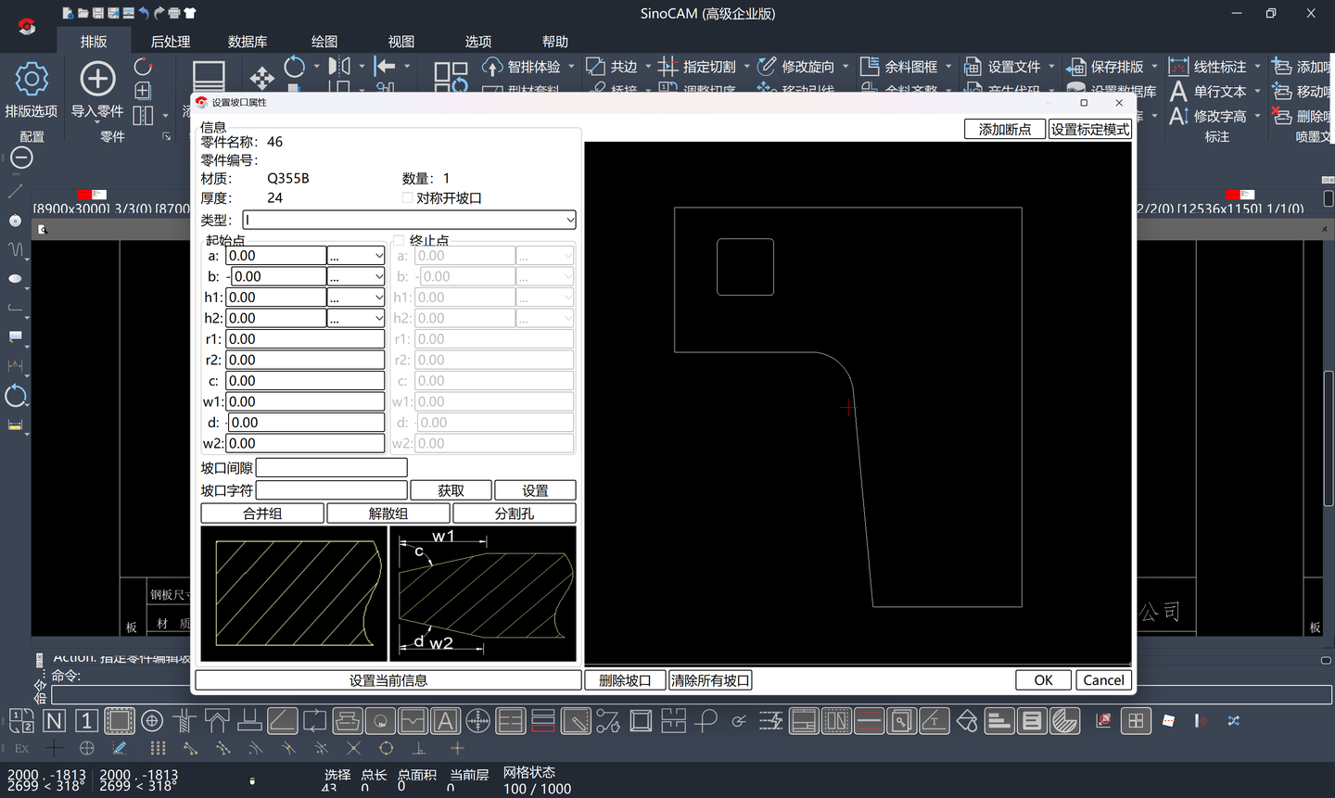Enable the 终止点 checkbox
The width and height of the screenshot is (1335, 798).
[x=399, y=241]
